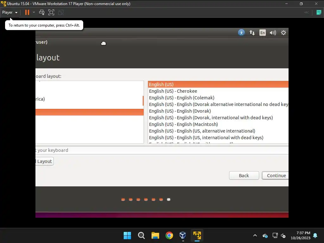
Task: Open File Explorer from the taskbar
Action: (155, 235)
